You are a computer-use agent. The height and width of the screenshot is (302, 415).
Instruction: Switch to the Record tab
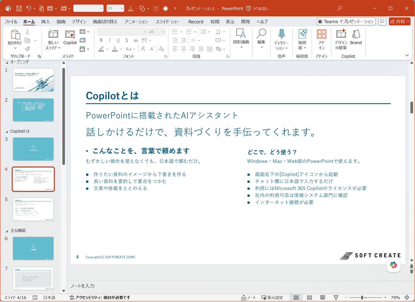(196, 22)
